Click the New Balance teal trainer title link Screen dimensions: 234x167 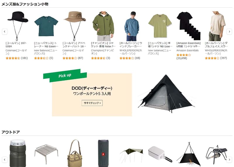46,45
